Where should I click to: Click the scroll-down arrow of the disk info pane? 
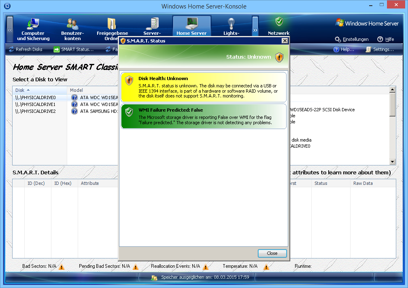tap(392, 162)
